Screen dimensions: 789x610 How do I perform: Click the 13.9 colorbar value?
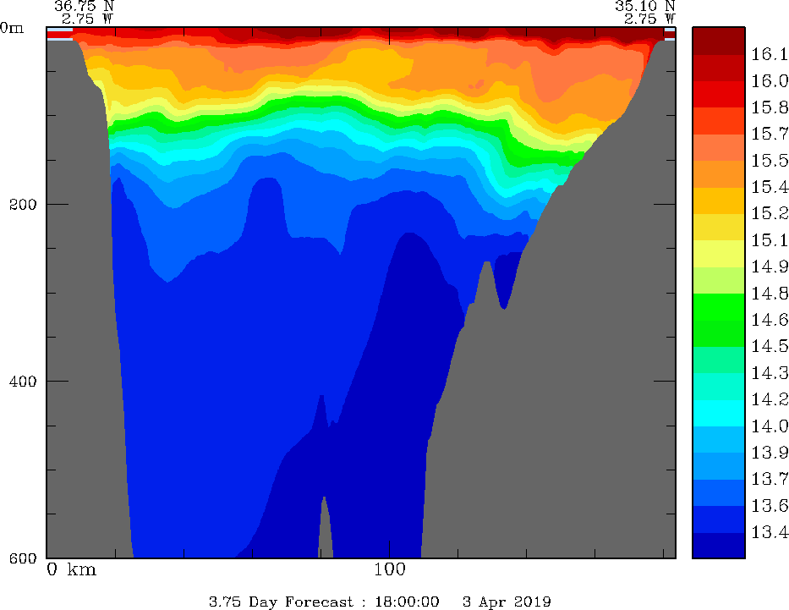click(770, 453)
